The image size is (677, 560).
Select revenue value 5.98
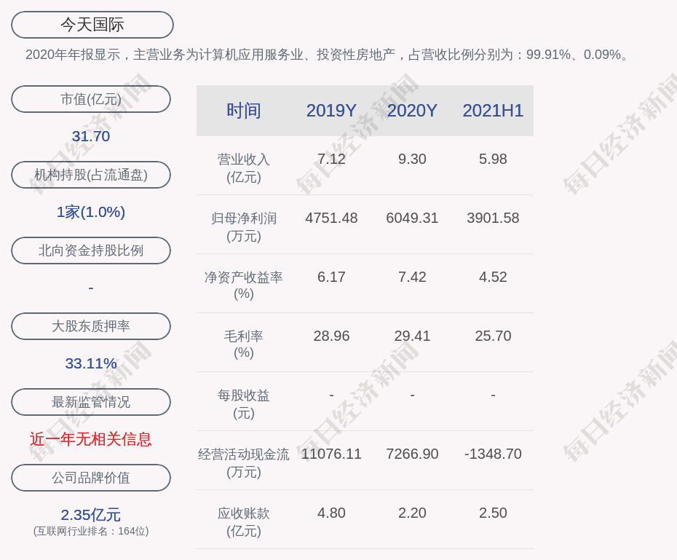click(493, 159)
